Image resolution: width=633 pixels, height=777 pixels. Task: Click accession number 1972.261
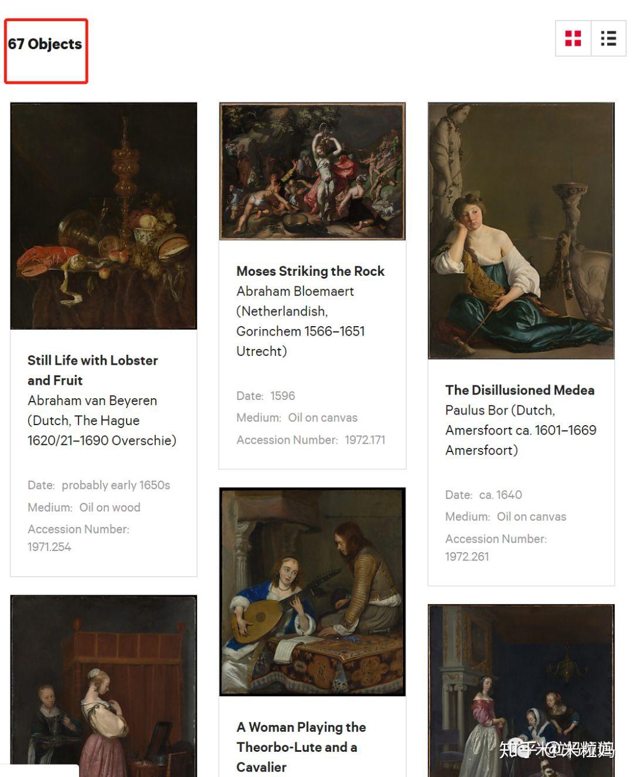click(467, 557)
